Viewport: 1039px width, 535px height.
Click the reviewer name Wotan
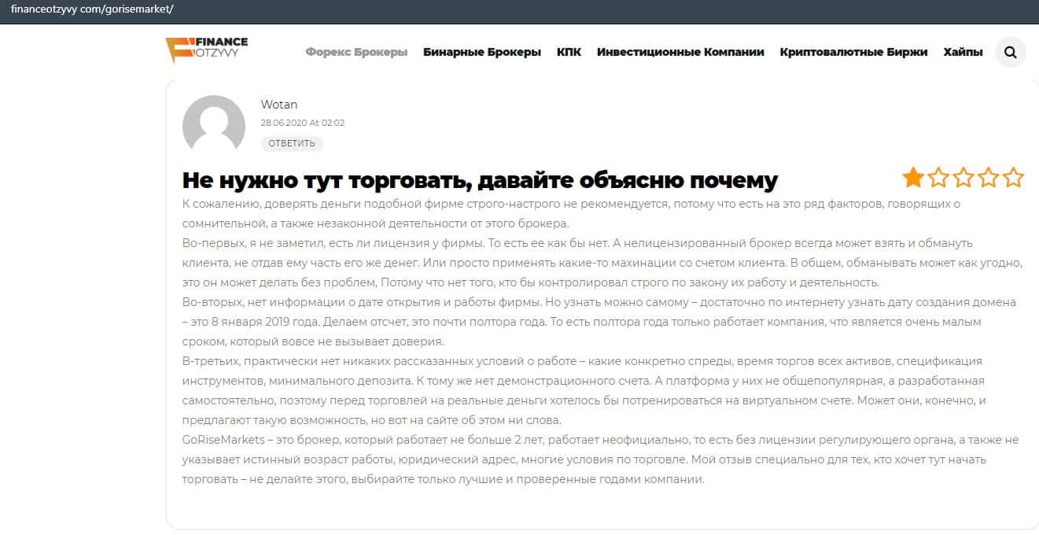pyautogui.click(x=279, y=105)
